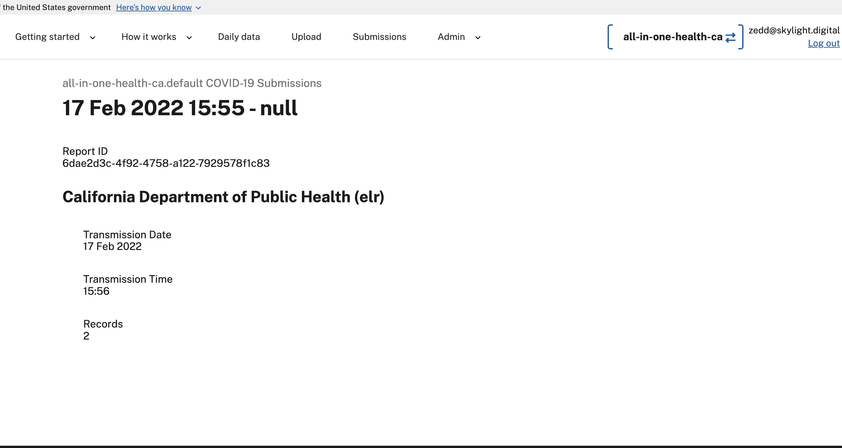Click the California Department of Public Health heading

pos(223,197)
